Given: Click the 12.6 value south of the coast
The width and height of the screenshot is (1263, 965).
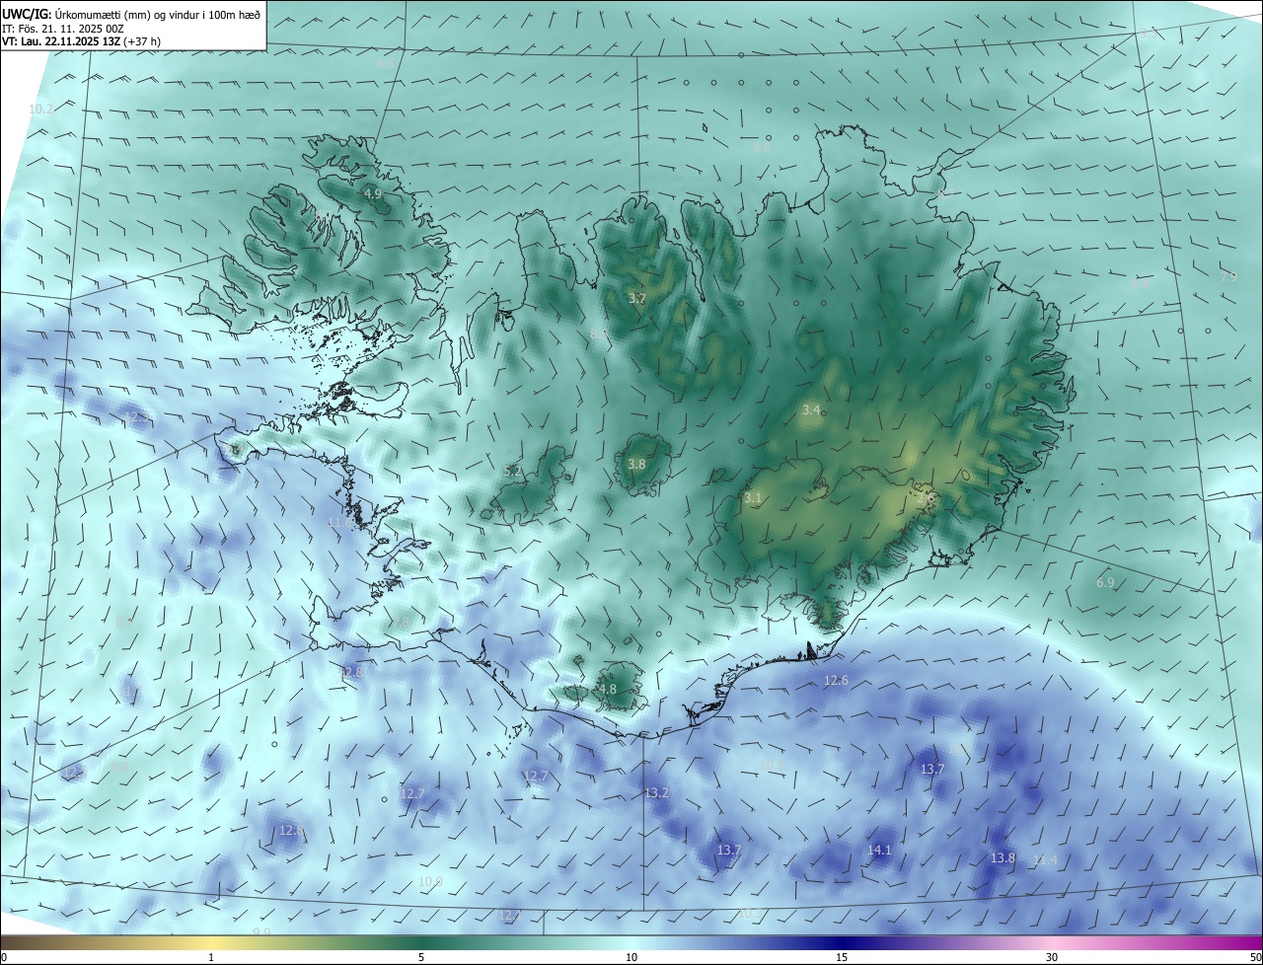Looking at the screenshot, I should click(836, 681).
